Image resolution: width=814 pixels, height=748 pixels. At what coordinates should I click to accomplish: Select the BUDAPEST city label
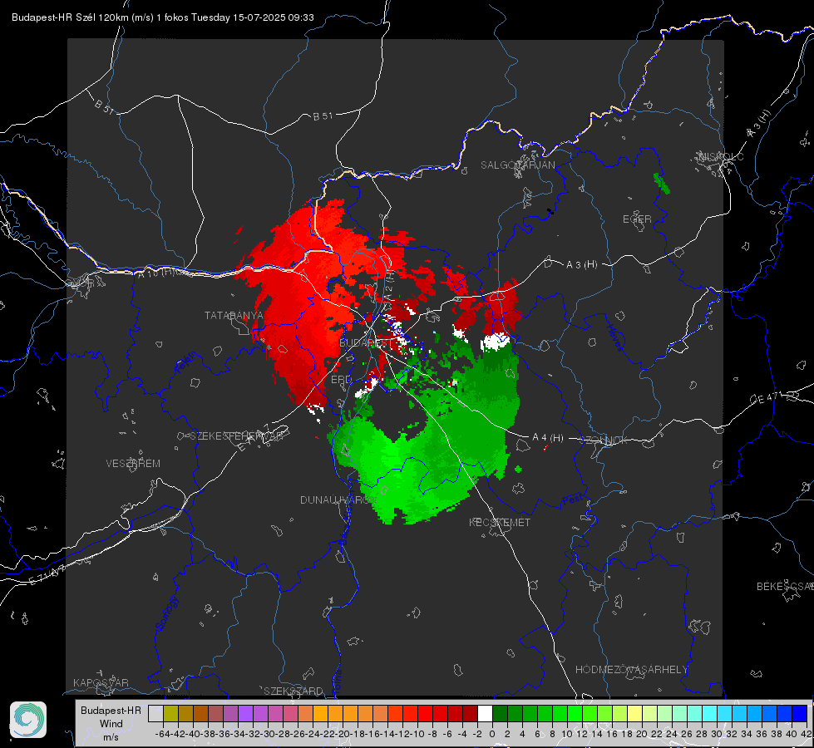[x=366, y=343]
